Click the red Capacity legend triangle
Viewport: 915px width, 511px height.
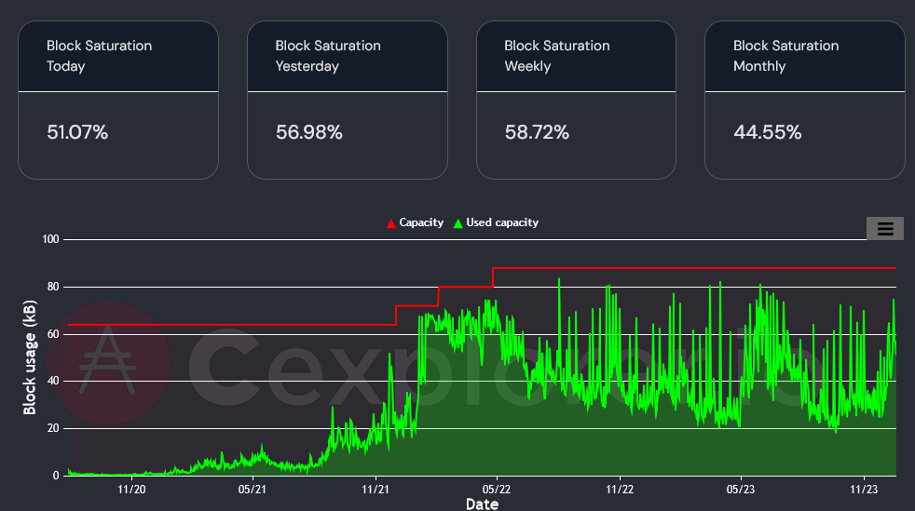tap(391, 223)
